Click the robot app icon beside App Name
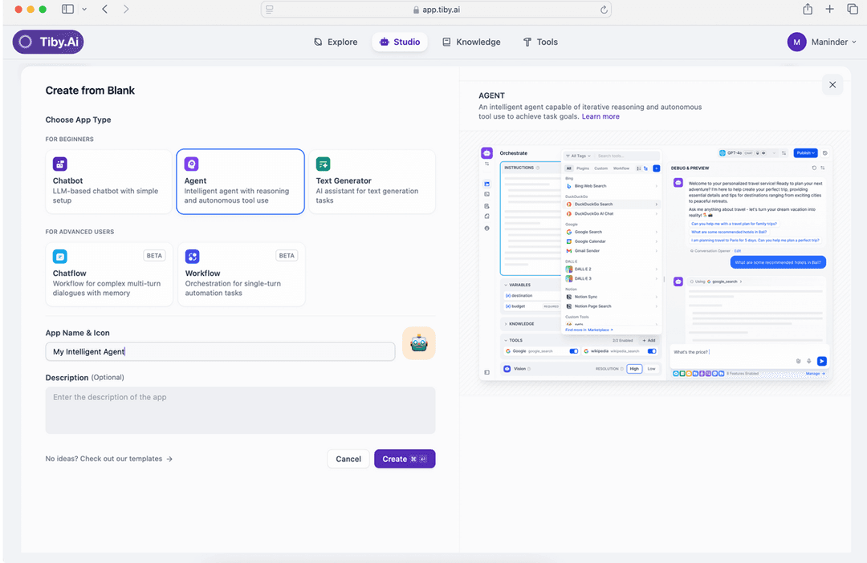The width and height of the screenshot is (867, 563). pos(418,342)
